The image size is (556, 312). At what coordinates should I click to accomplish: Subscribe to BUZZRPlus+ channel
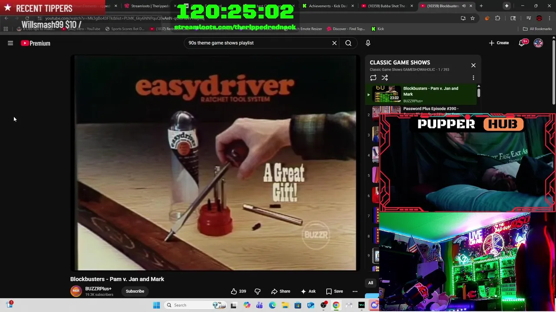click(135, 291)
